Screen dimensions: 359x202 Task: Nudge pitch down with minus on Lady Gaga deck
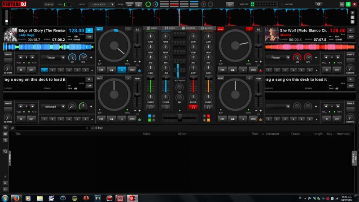pyautogui.click(x=135, y=61)
